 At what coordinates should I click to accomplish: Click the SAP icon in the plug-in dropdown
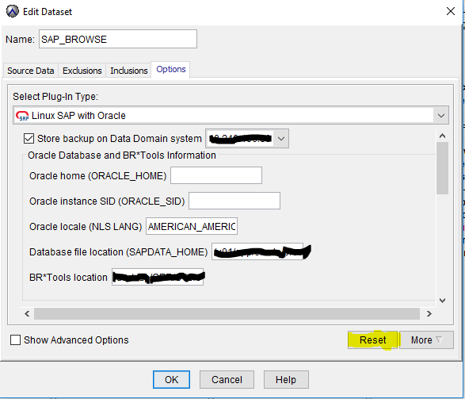(22, 116)
